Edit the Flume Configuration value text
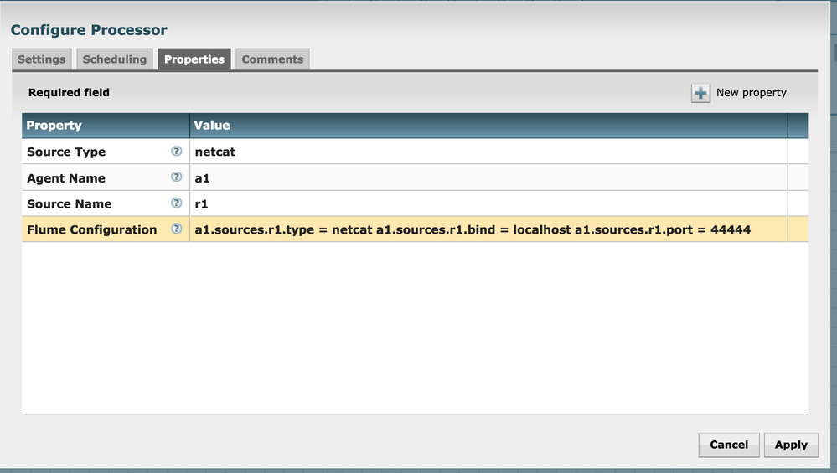 (472, 230)
